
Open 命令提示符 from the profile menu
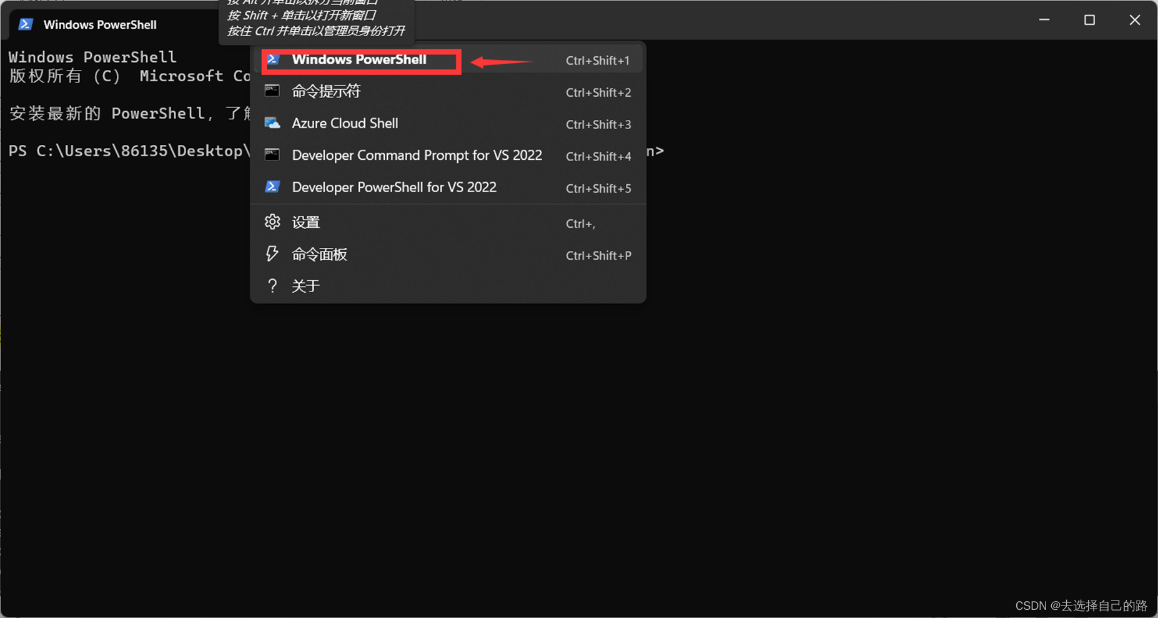325,91
